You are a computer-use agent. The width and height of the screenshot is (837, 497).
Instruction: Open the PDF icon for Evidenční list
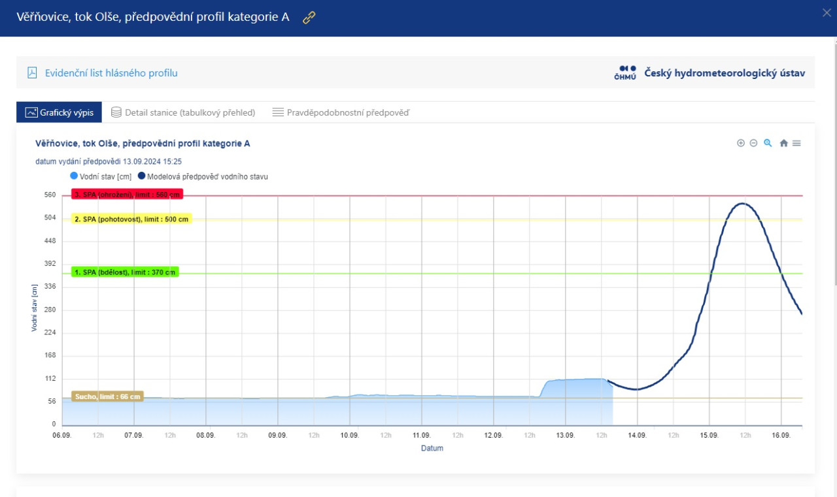point(32,73)
